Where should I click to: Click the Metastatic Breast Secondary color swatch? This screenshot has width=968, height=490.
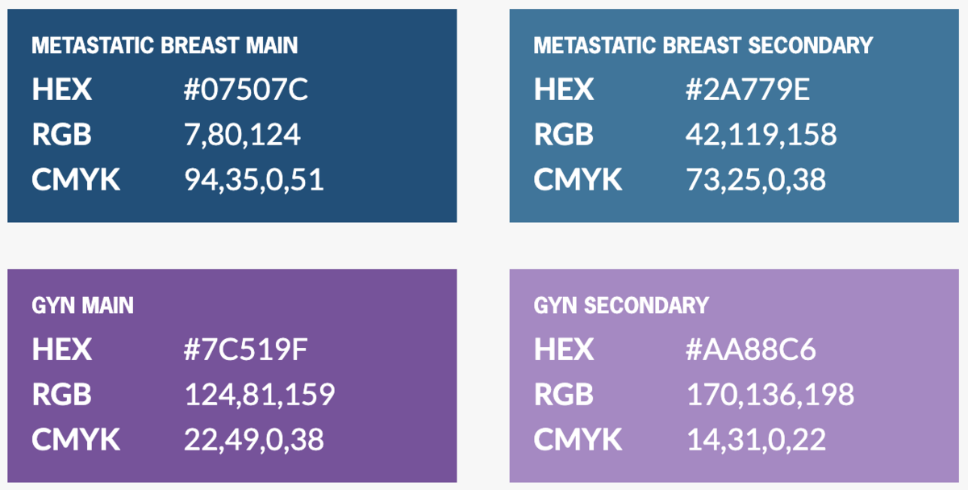point(734,115)
